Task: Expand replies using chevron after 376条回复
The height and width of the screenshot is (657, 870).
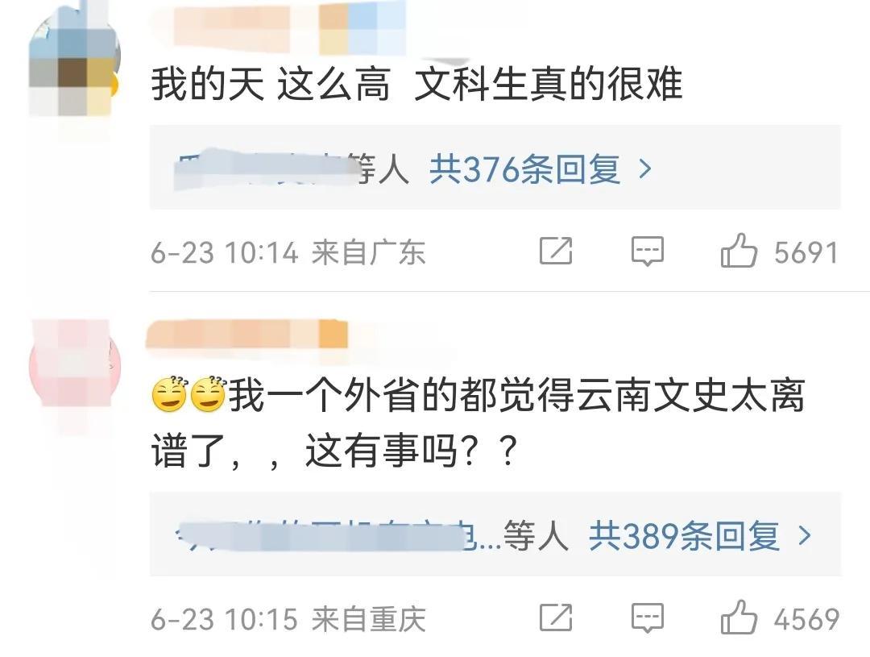Action: [644, 168]
